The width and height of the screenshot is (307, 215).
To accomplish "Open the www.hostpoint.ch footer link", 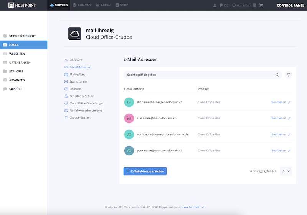I will (x=193, y=207).
